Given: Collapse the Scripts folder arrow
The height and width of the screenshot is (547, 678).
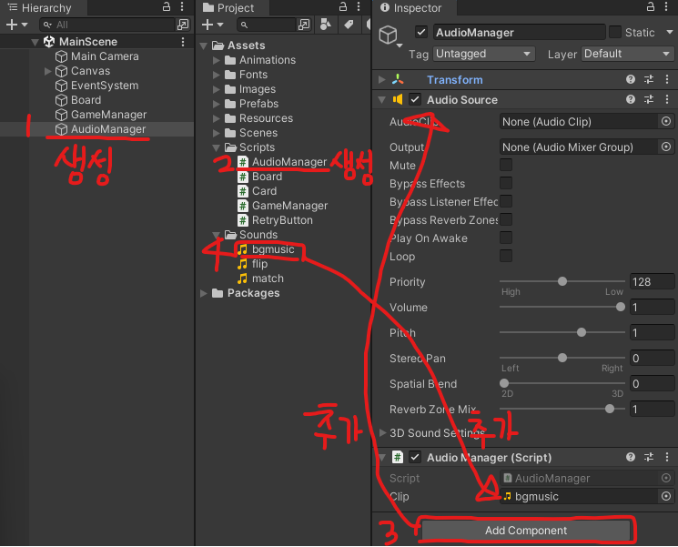Looking at the screenshot, I should click(x=217, y=147).
